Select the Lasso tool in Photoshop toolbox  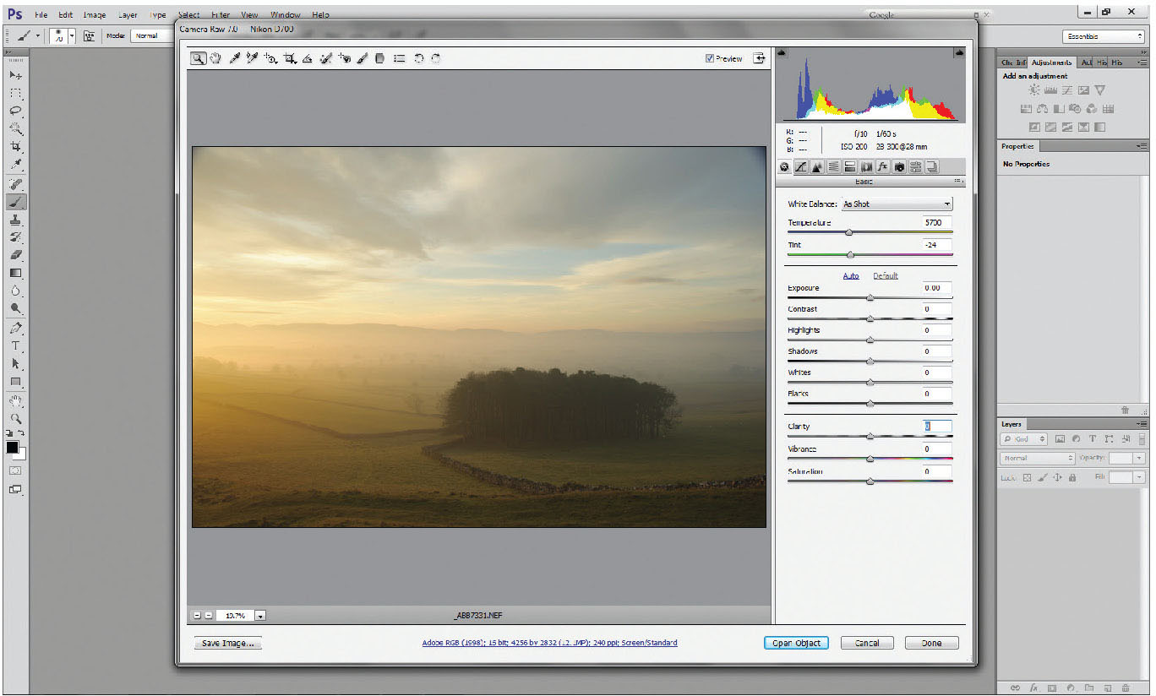[x=16, y=111]
